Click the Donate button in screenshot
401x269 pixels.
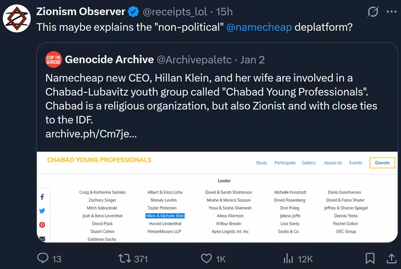pos(382,163)
